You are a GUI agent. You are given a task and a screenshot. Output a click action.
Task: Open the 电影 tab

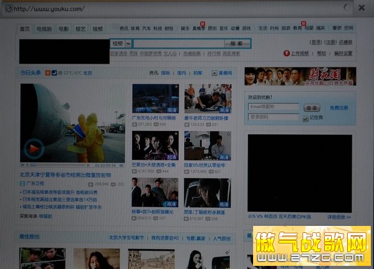[x=64, y=29]
